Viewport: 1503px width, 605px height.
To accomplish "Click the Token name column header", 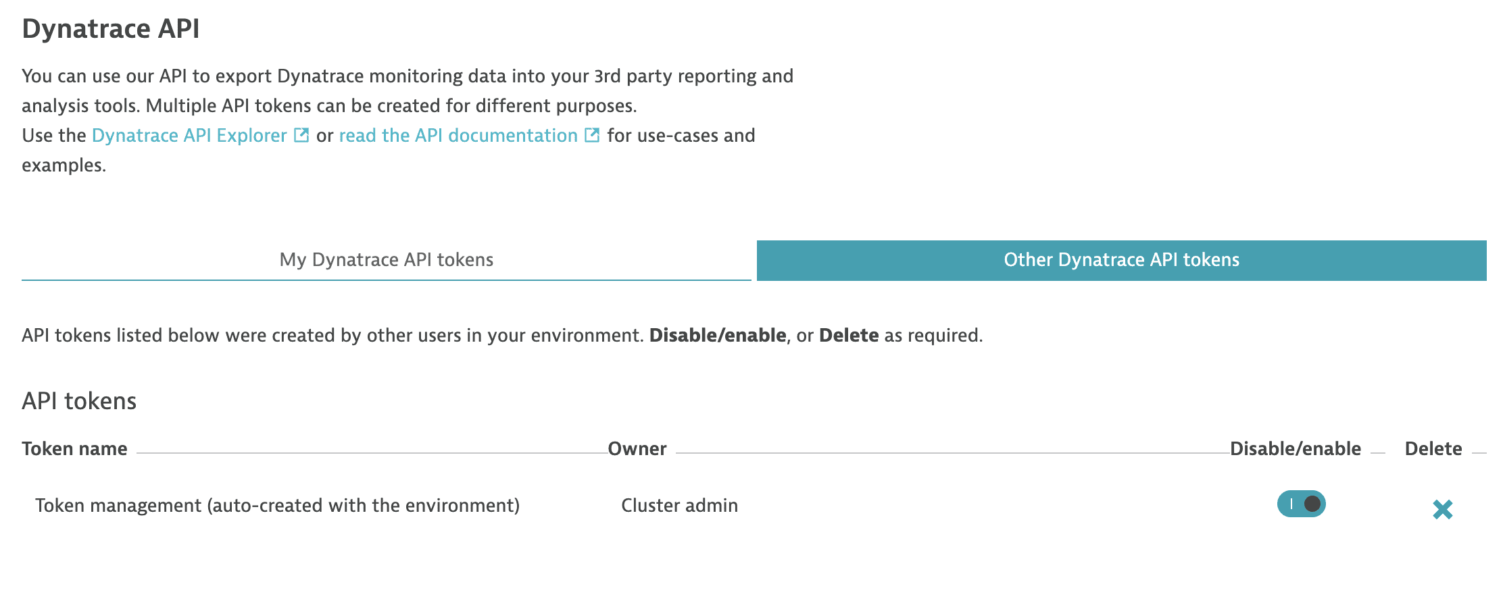I will tap(74, 449).
